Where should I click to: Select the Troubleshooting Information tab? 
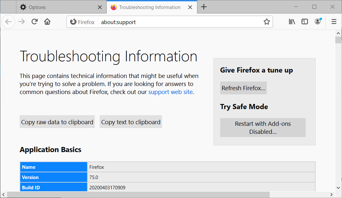click(152, 7)
